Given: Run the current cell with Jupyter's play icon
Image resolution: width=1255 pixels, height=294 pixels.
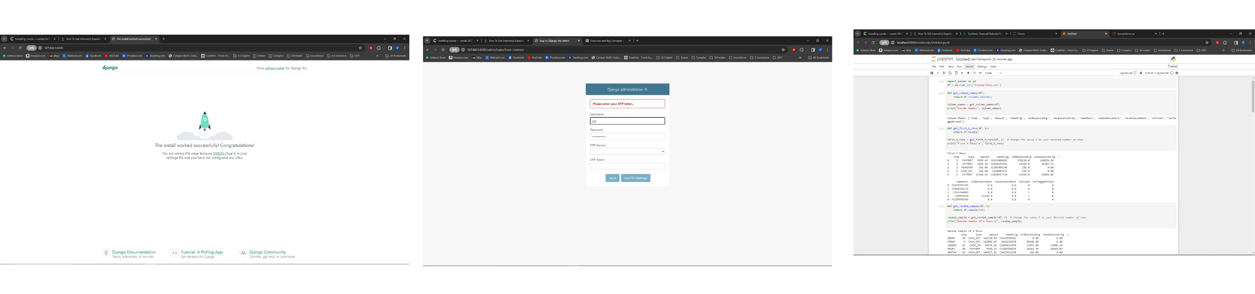Looking at the screenshot, I should point(962,73).
